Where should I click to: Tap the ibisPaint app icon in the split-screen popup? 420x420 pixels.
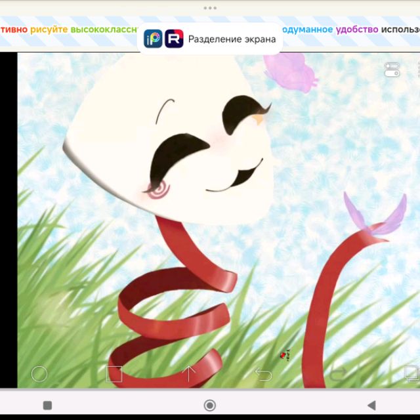click(153, 39)
